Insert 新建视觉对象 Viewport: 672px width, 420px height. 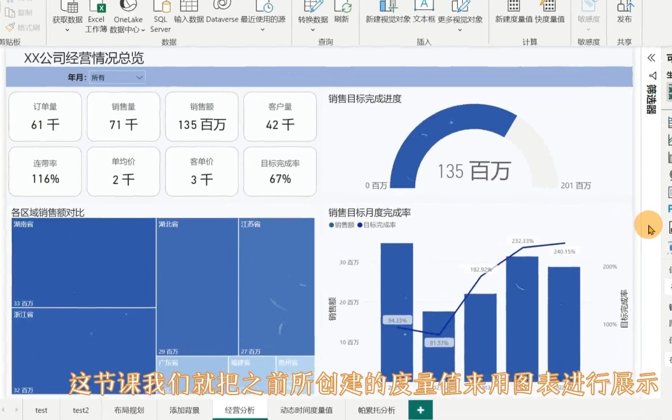click(388, 12)
